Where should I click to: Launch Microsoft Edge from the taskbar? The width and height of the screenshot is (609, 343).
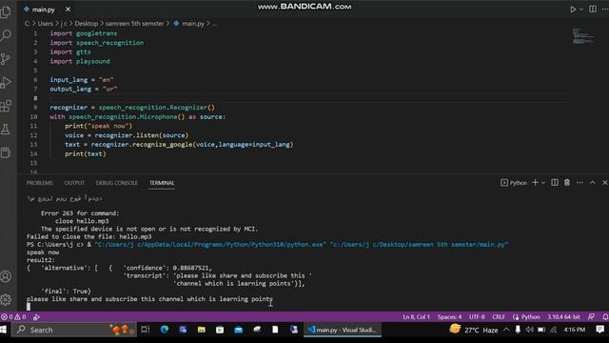coord(165,330)
